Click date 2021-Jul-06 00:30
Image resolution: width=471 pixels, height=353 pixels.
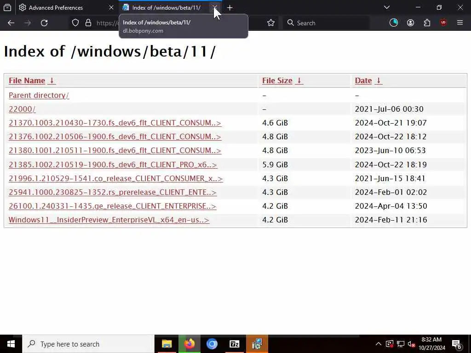click(x=389, y=109)
